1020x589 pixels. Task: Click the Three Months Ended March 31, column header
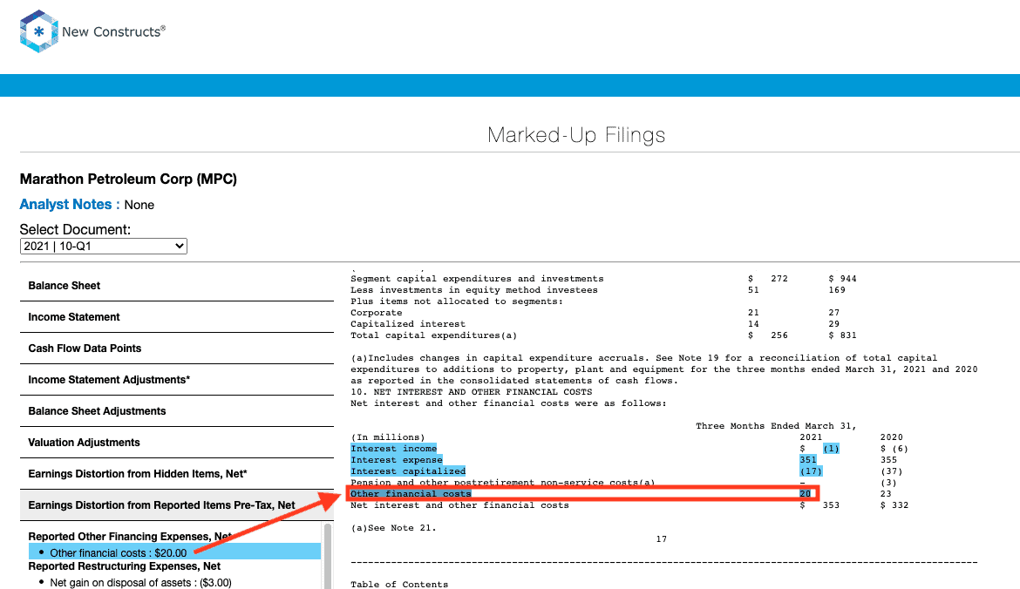point(776,426)
